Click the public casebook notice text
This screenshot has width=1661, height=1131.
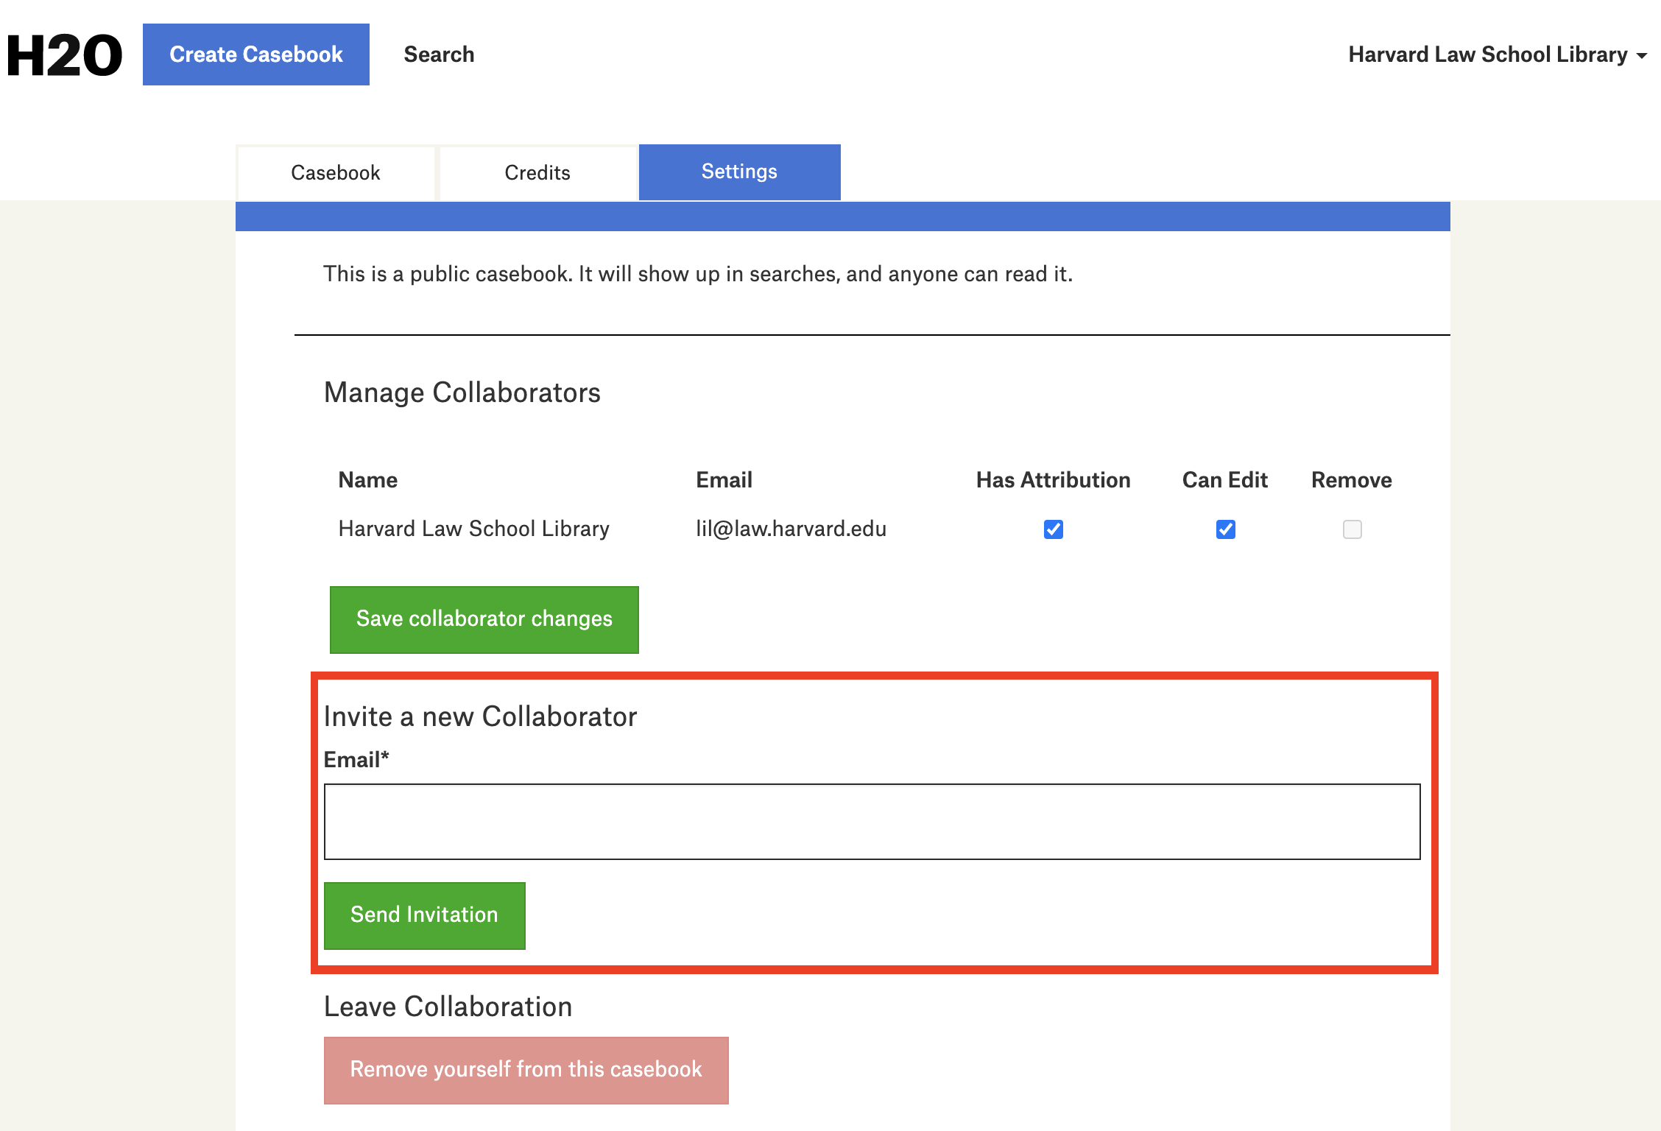click(x=698, y=274)
